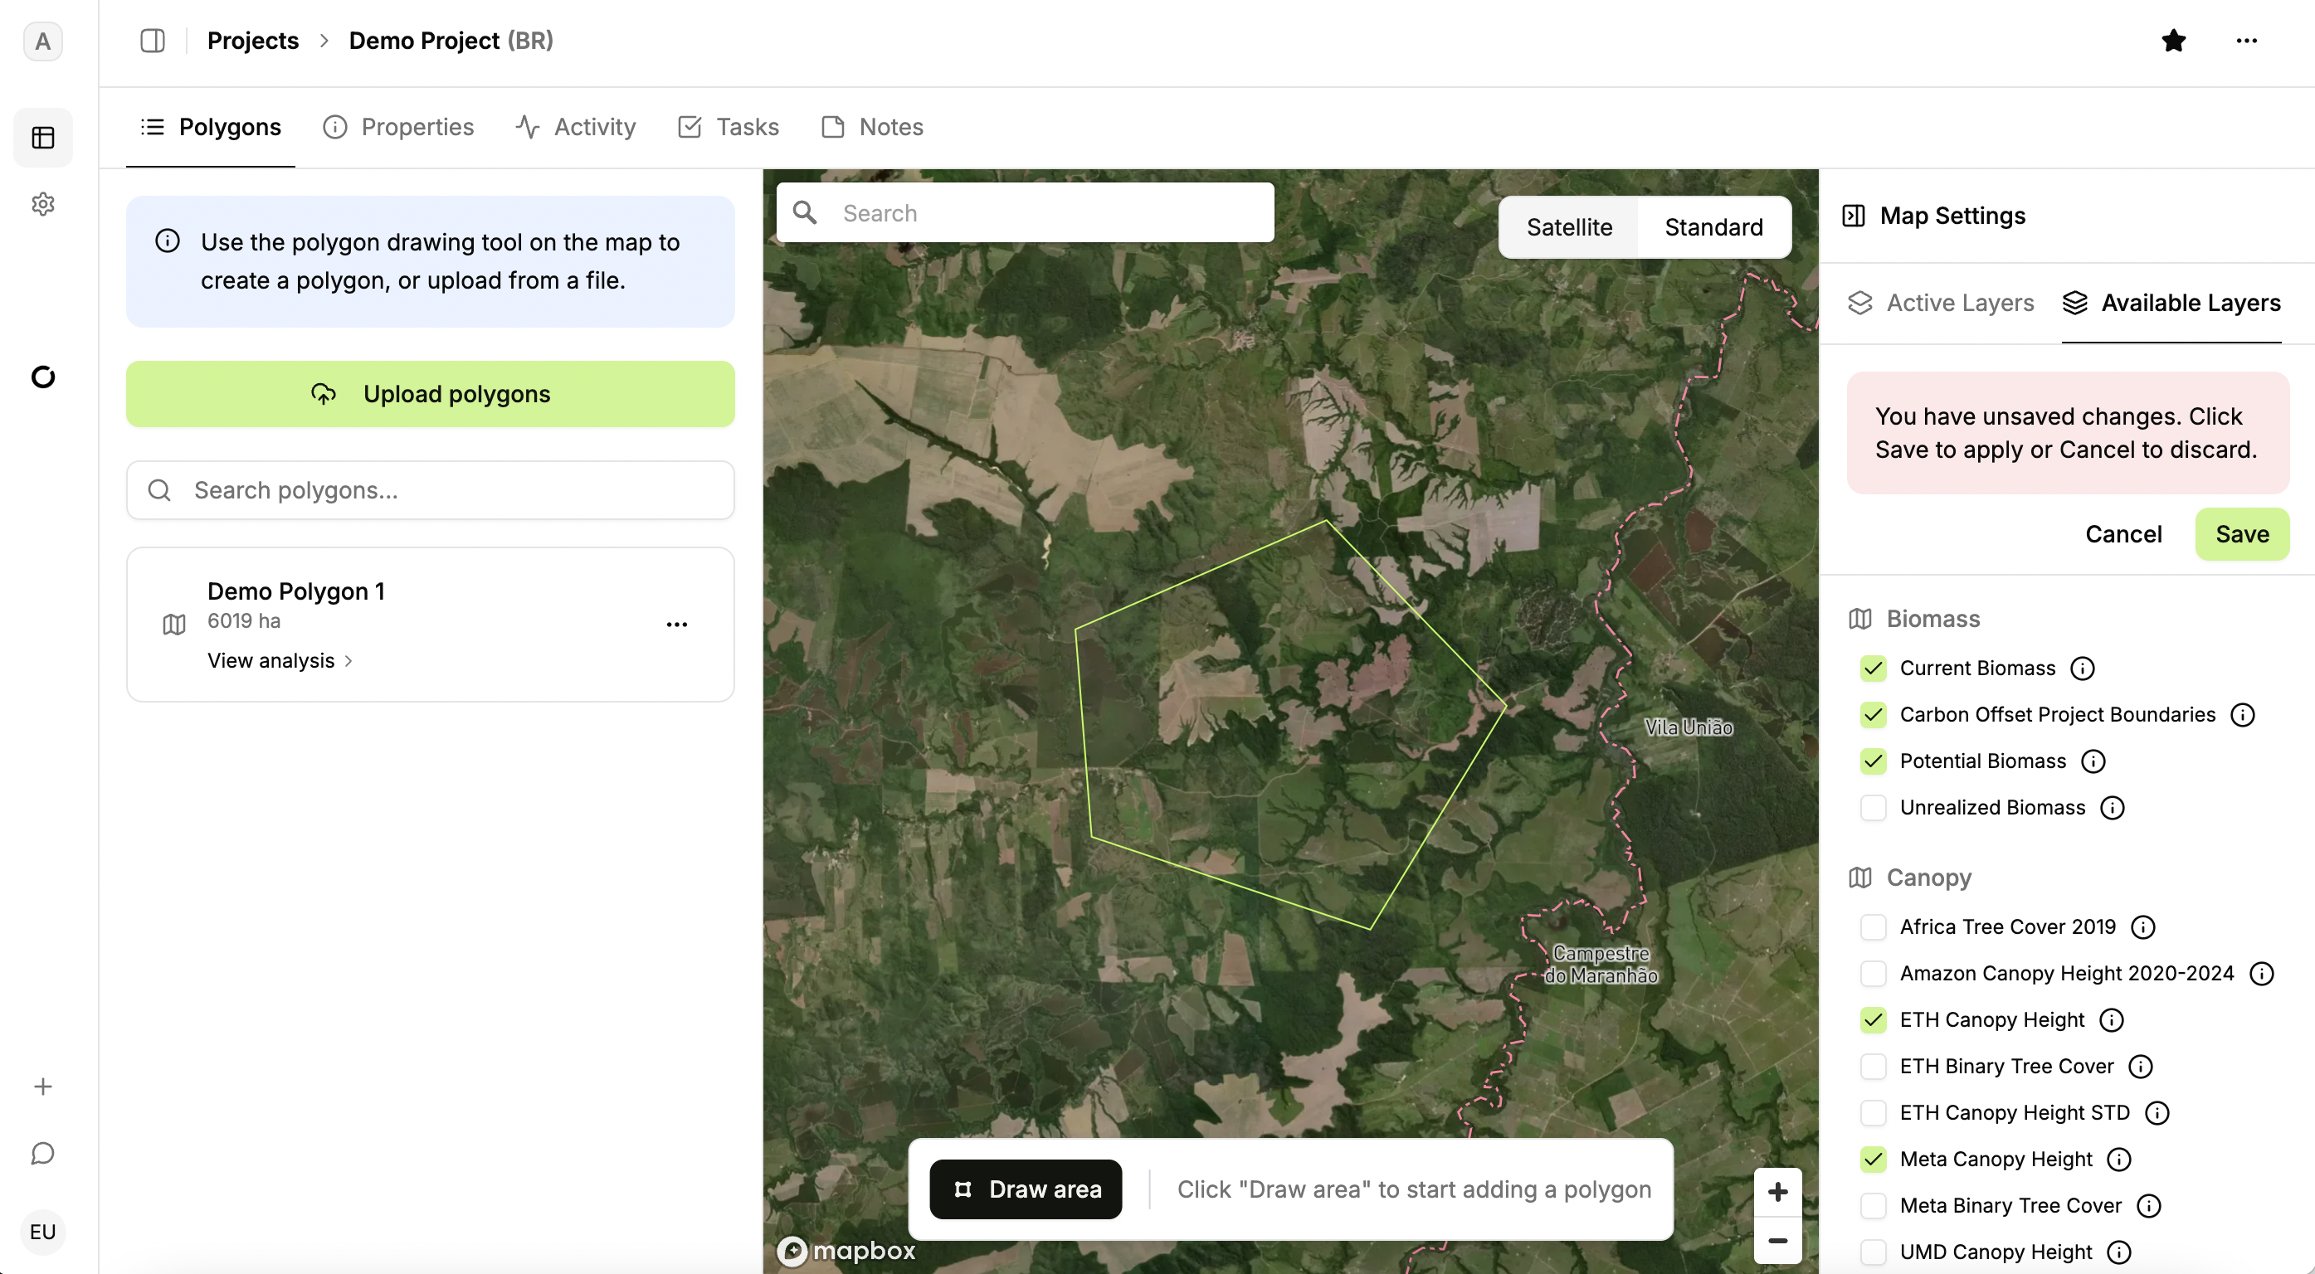Open the project more options menu
This screenshot has width=2315, height=1274.
2246,41
